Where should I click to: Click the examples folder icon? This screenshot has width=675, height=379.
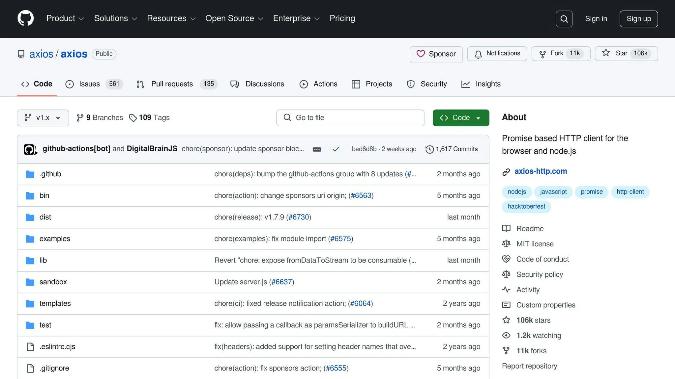pos(30,239)
